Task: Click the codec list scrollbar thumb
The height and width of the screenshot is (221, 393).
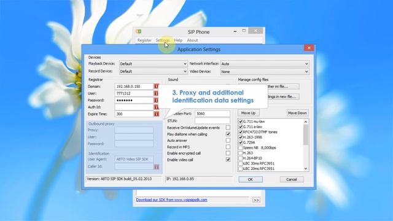Action: click(306, 134)
